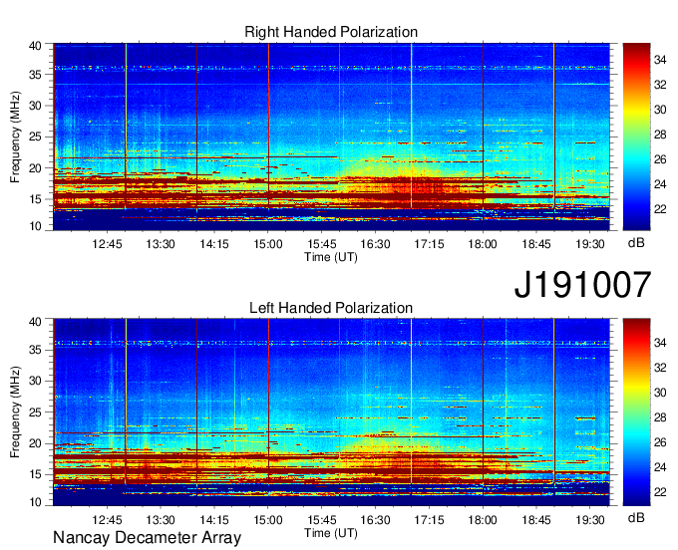Click the Frequency (MHz) label of the Left Handed plot

point(15,412)
